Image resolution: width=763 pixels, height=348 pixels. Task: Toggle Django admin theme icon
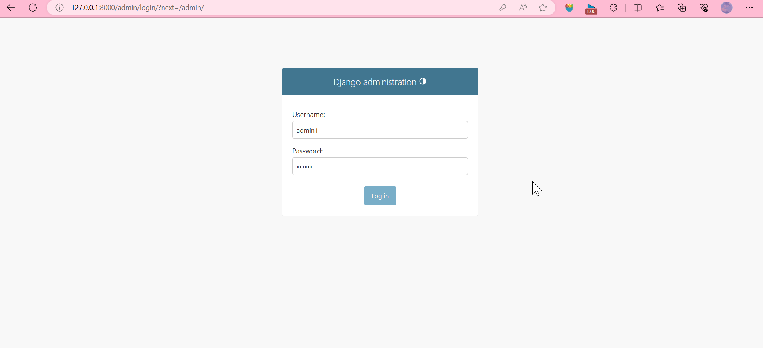423,82
